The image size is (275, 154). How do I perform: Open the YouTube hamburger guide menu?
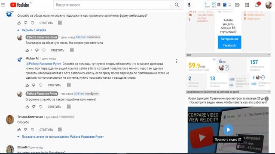3,5
